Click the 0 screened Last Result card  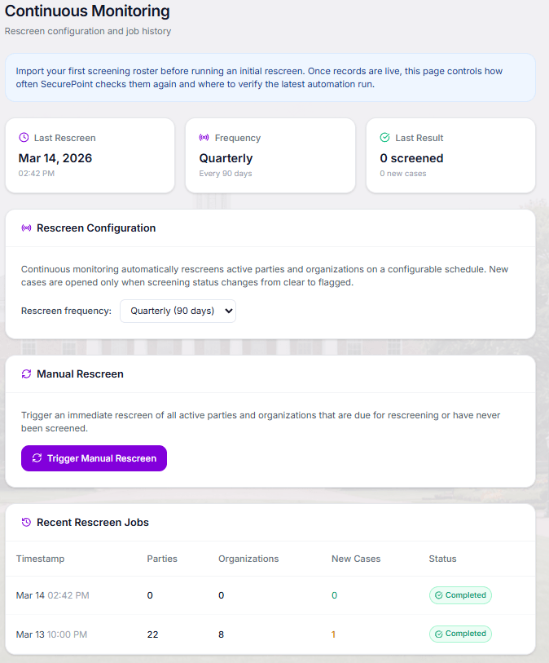click(450, 156)
